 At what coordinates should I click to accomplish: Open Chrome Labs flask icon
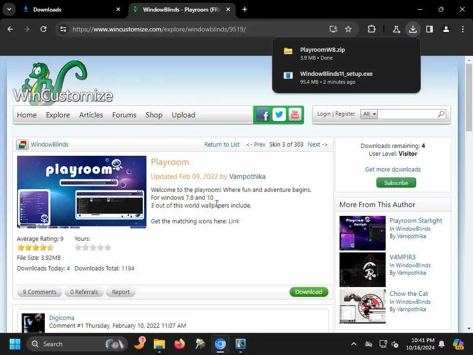click(x=396, y=29)
